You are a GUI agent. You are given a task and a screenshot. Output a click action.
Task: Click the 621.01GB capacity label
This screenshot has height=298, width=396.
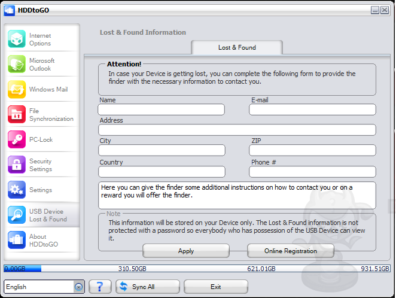point(261,269)
